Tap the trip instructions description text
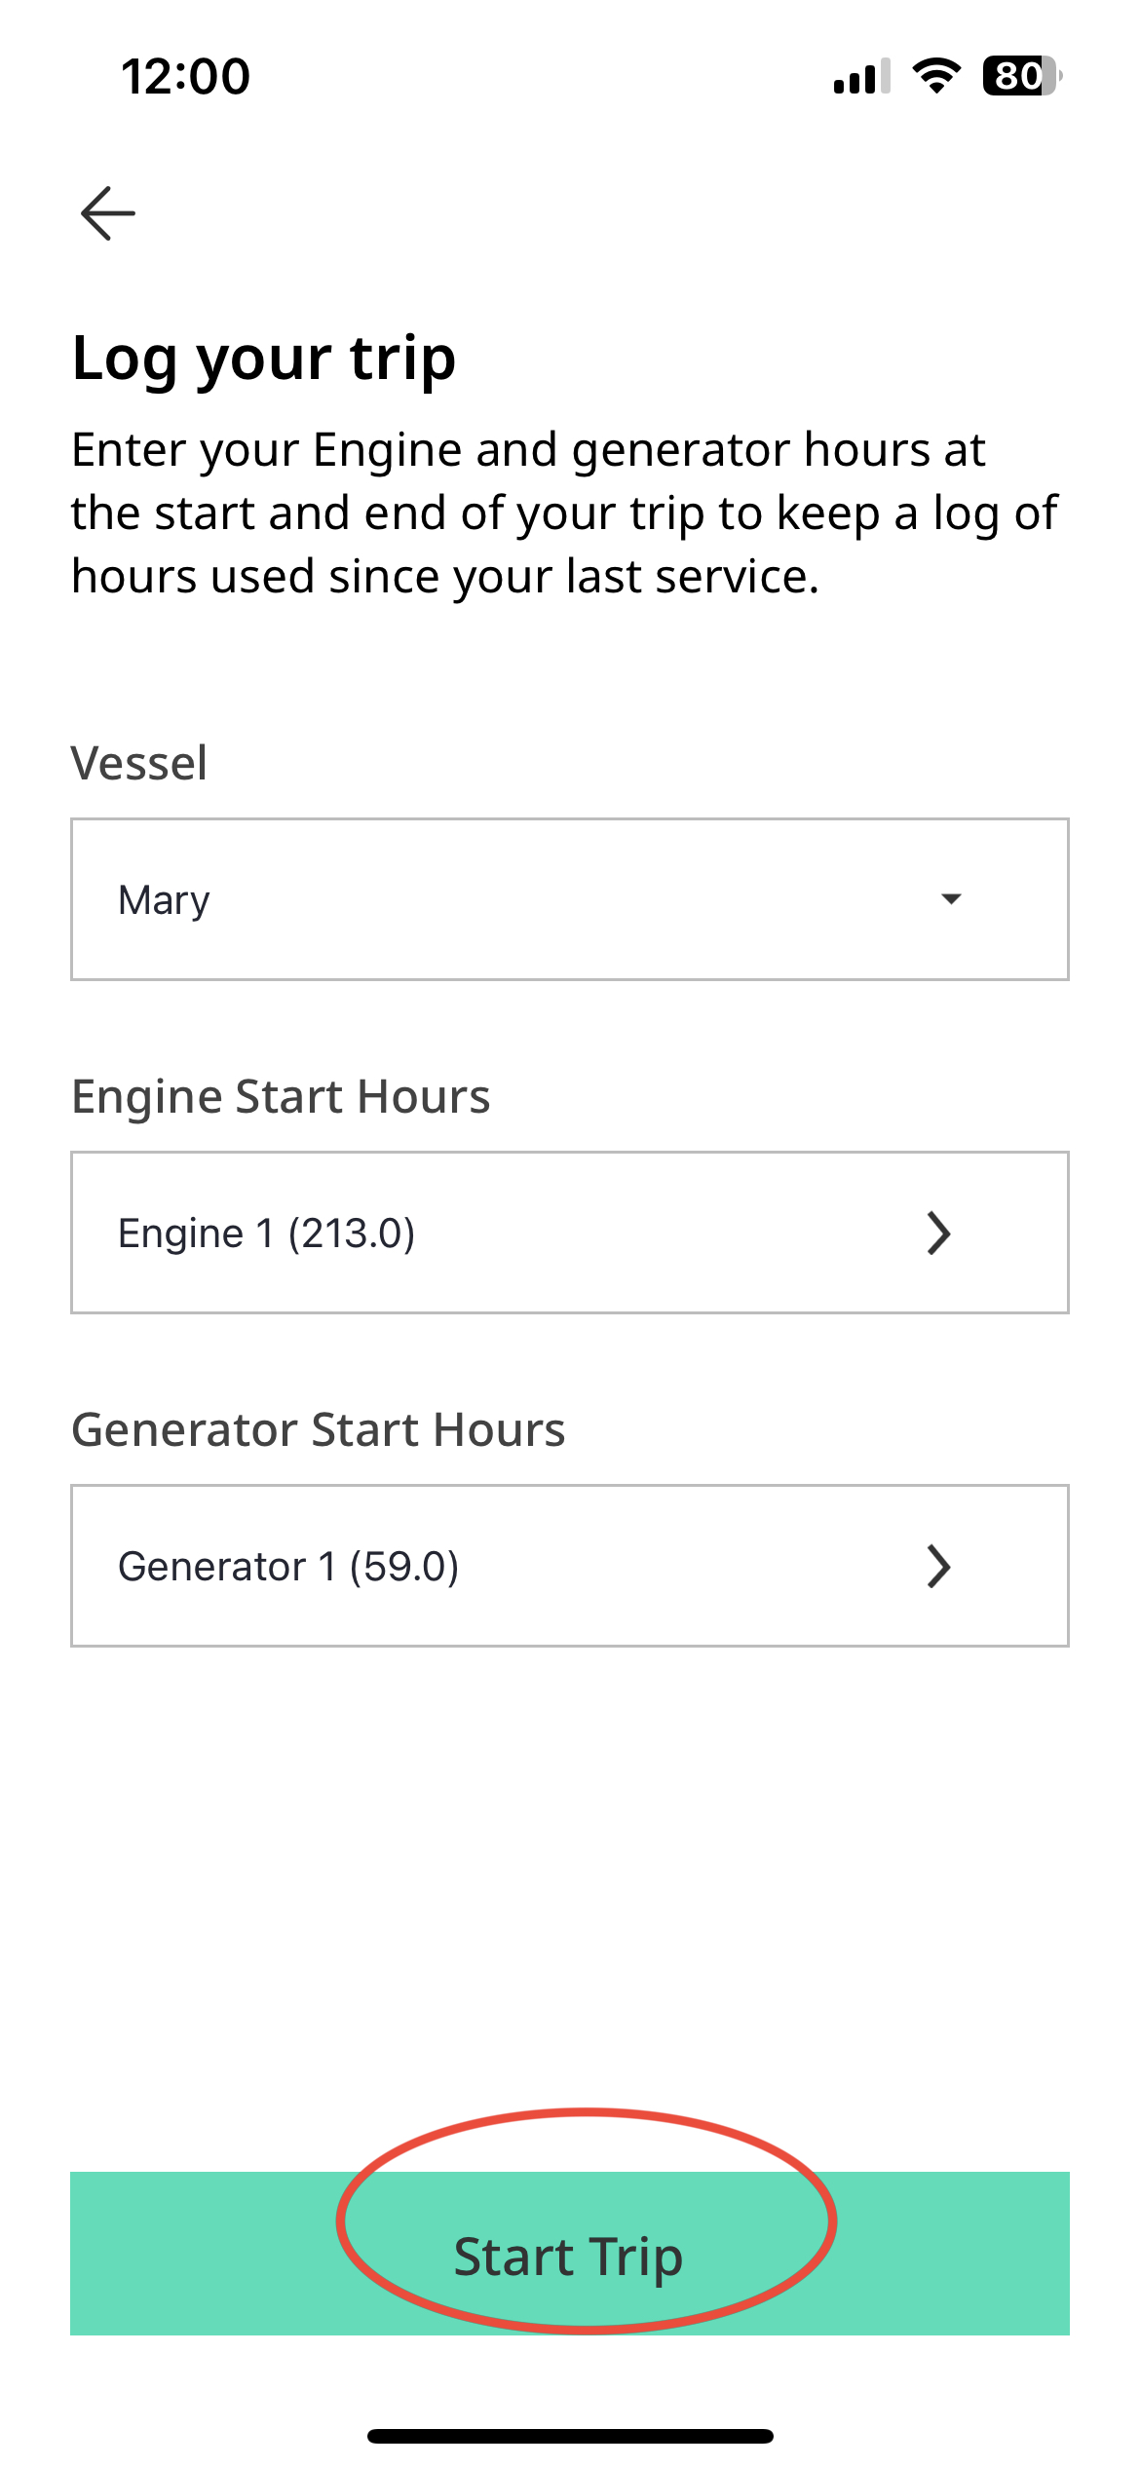This screenshot has height=2467, width=1140. coord(564,513)
